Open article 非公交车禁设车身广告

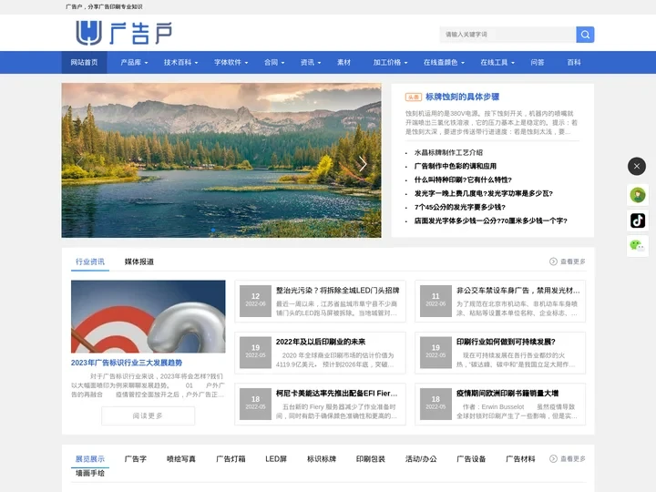(x=518, y=291)
